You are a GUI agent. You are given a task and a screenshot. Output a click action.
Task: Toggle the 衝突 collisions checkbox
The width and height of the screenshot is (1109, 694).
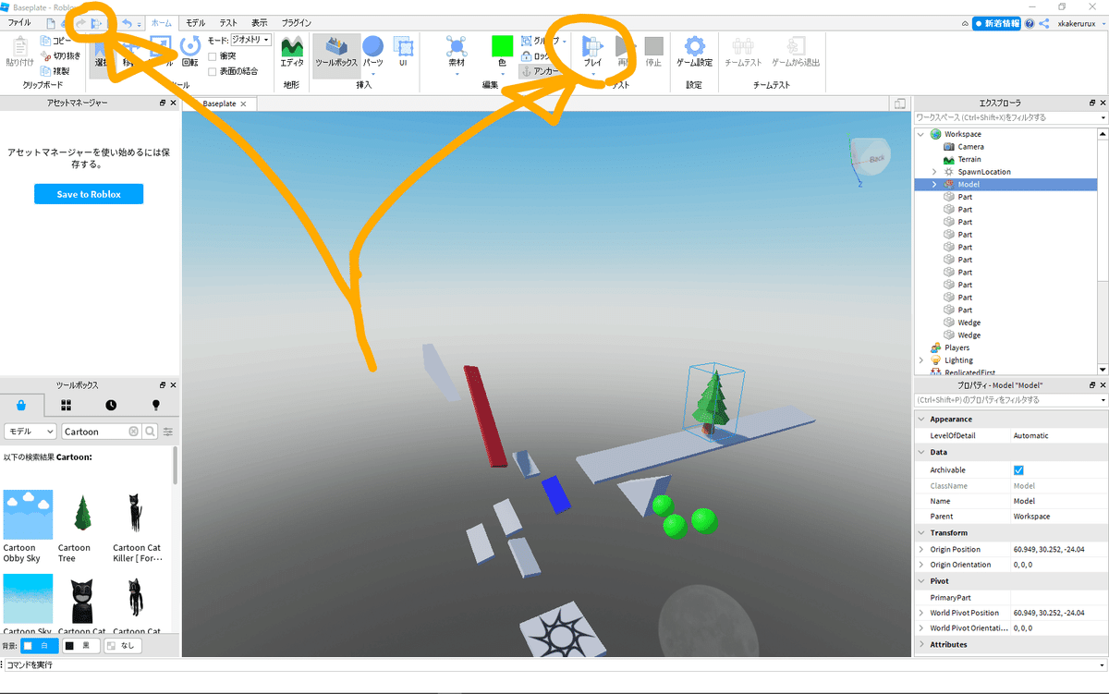213,55
